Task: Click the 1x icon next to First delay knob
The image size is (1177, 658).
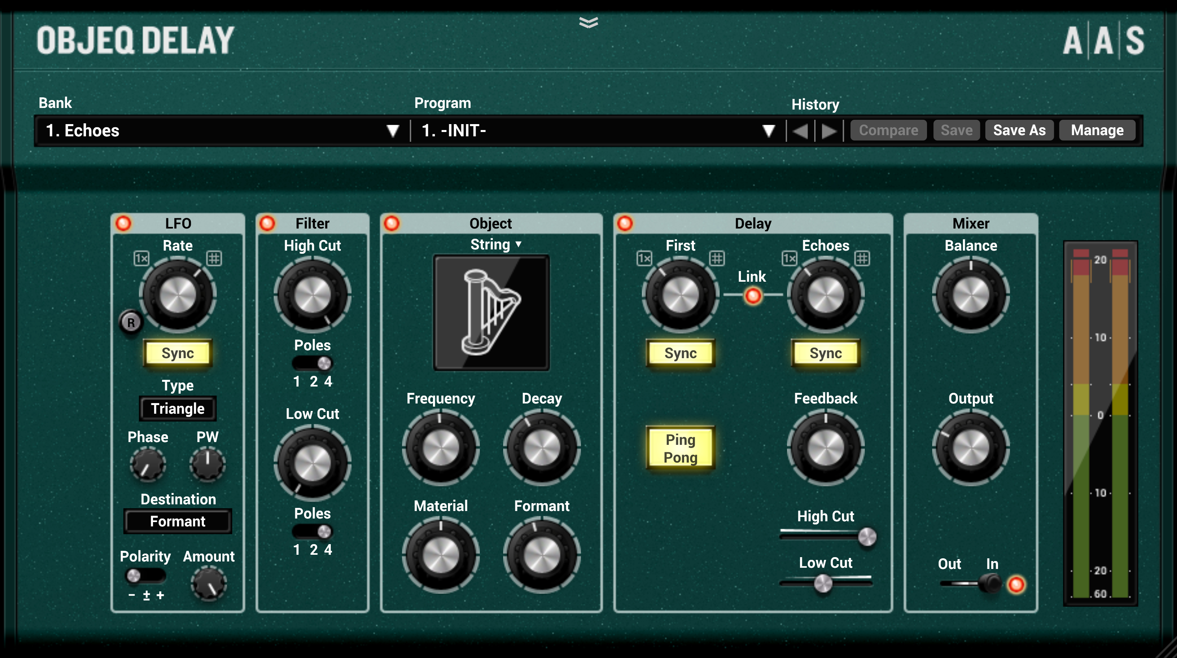Action: tap(645, 258)
